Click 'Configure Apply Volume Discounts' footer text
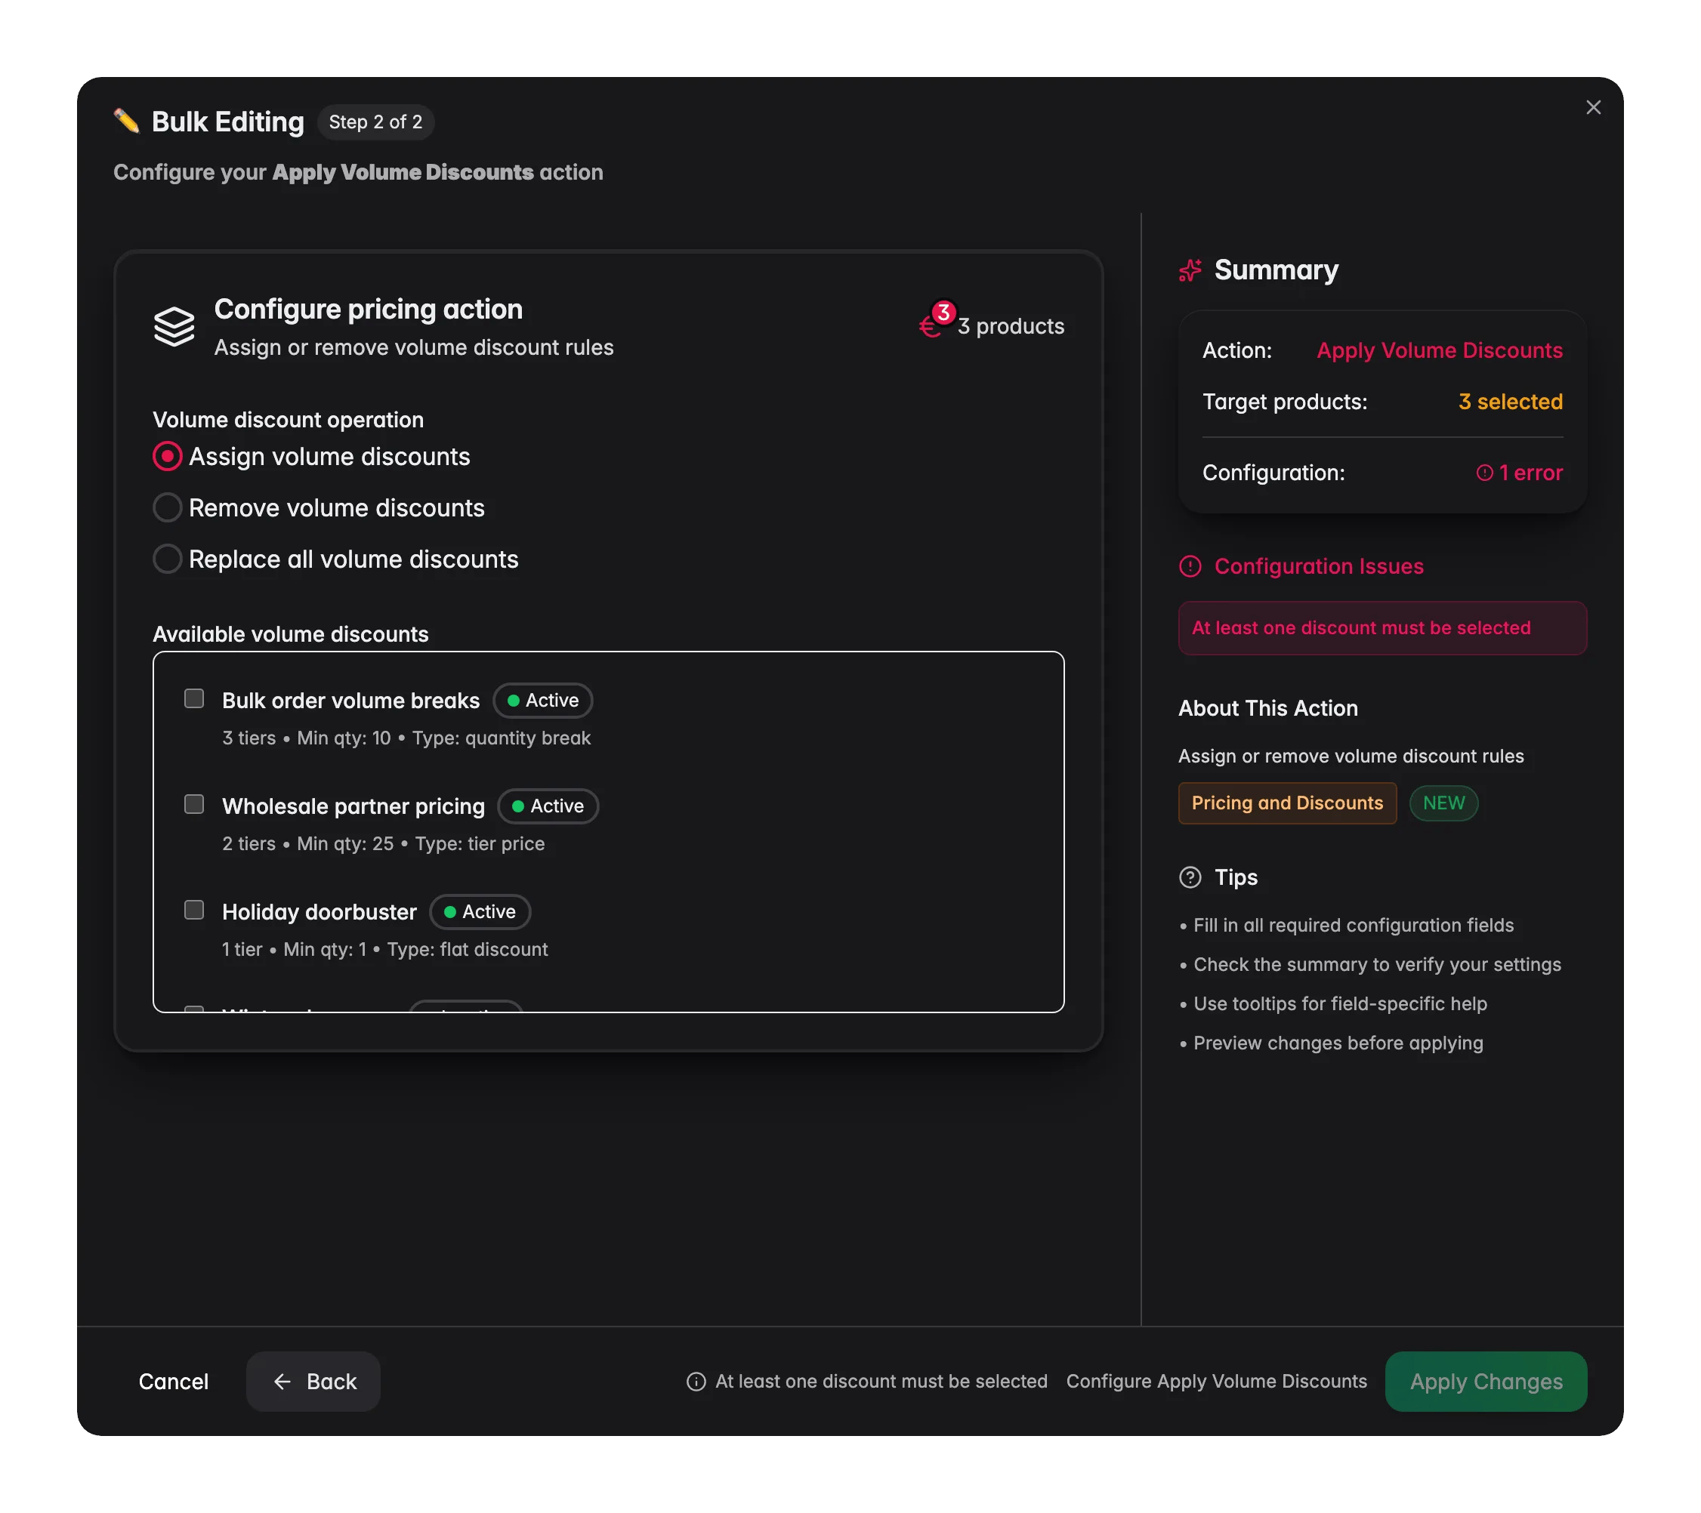1701x1513 pixels. [1217, 1382]
